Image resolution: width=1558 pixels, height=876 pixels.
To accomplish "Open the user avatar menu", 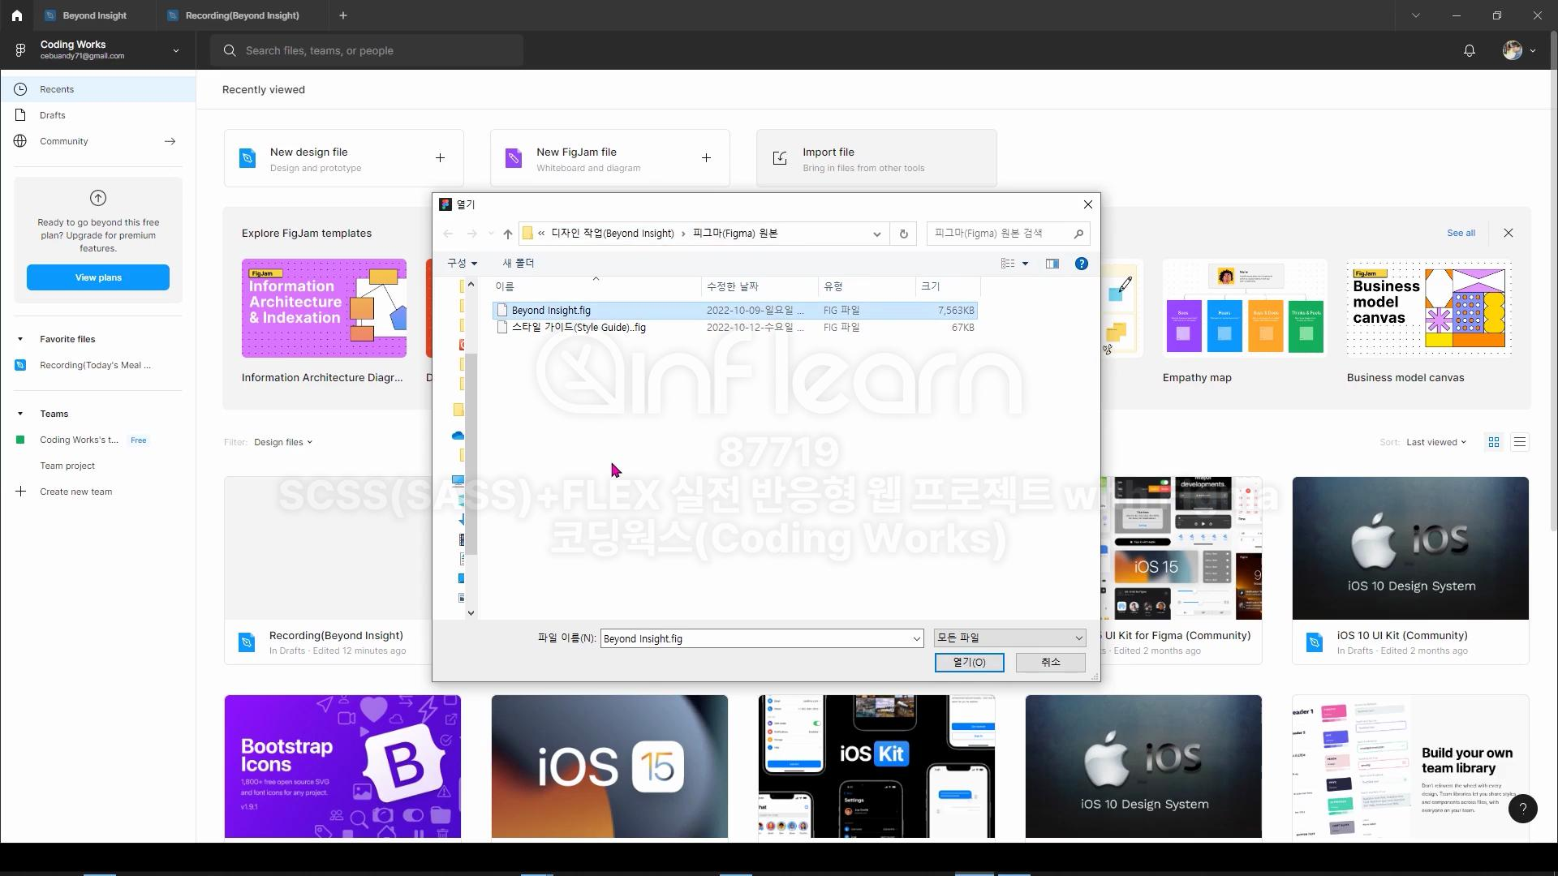I will click(x=1518, y=50).
